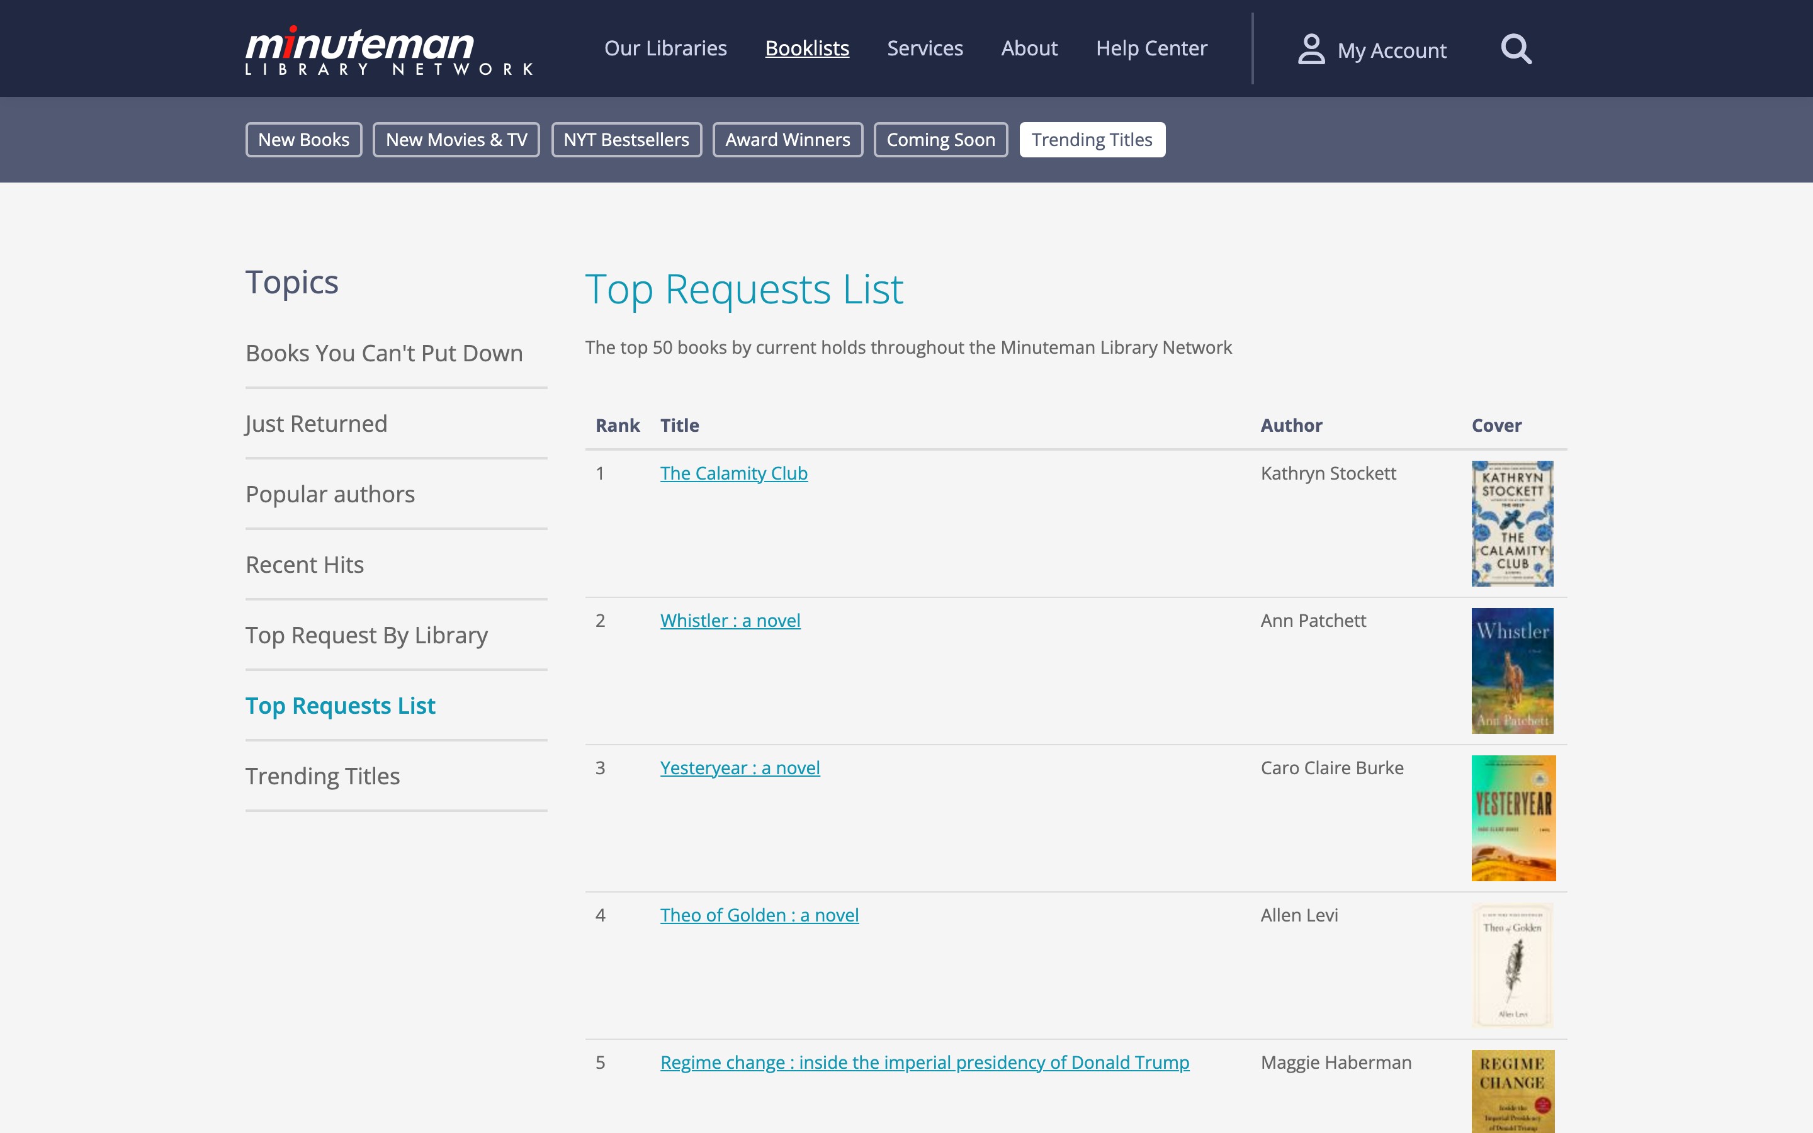The width and height of the screenshot is (1813, 1133).
Task: Click author name Ann Patchett
Action: (x=1313, y=621)
